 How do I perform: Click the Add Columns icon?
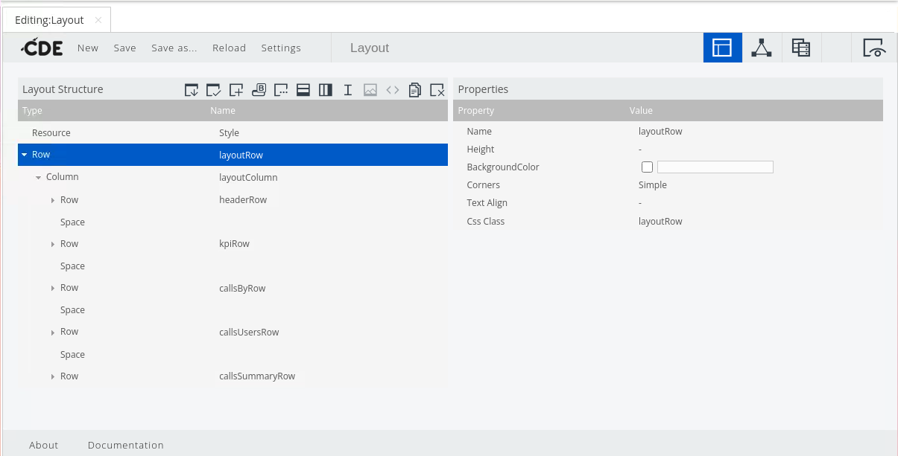point(325,90)
